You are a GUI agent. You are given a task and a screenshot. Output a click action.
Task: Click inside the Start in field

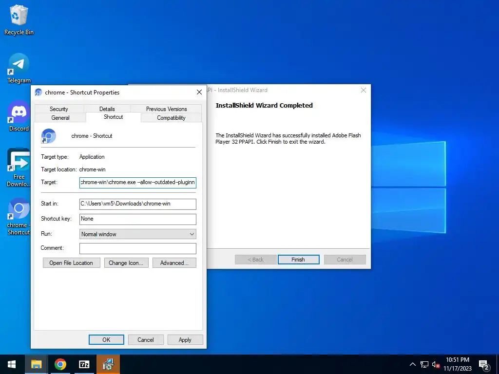(x=138, y=204)
